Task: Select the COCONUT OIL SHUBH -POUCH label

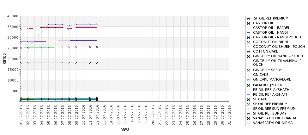Action: click(x=279, y=47)
